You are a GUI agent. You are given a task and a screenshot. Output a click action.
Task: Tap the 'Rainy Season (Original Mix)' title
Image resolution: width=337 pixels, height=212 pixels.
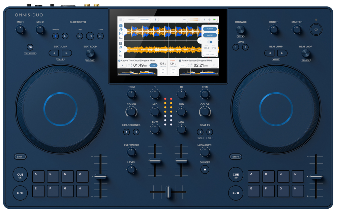click(197, 61)
